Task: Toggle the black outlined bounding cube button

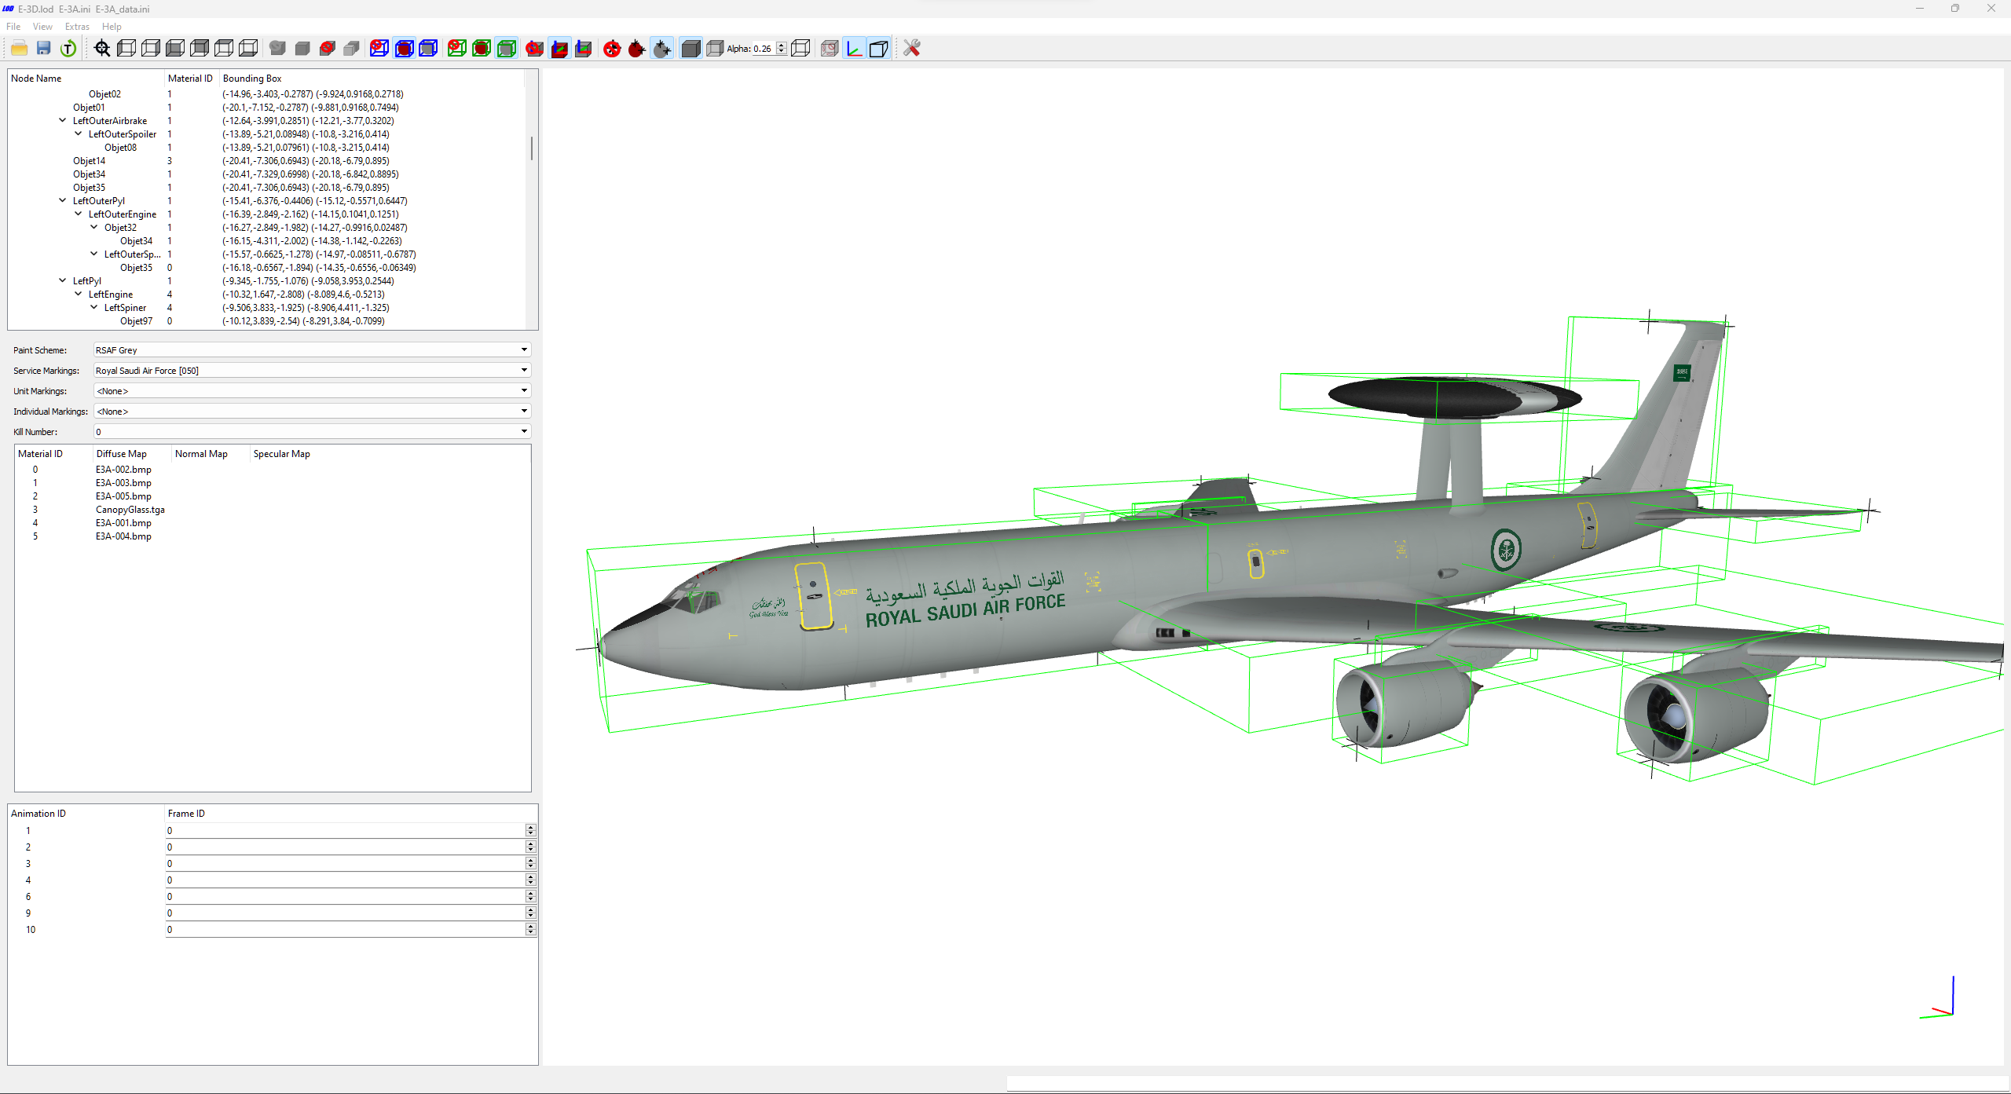Action: point(879,49)
